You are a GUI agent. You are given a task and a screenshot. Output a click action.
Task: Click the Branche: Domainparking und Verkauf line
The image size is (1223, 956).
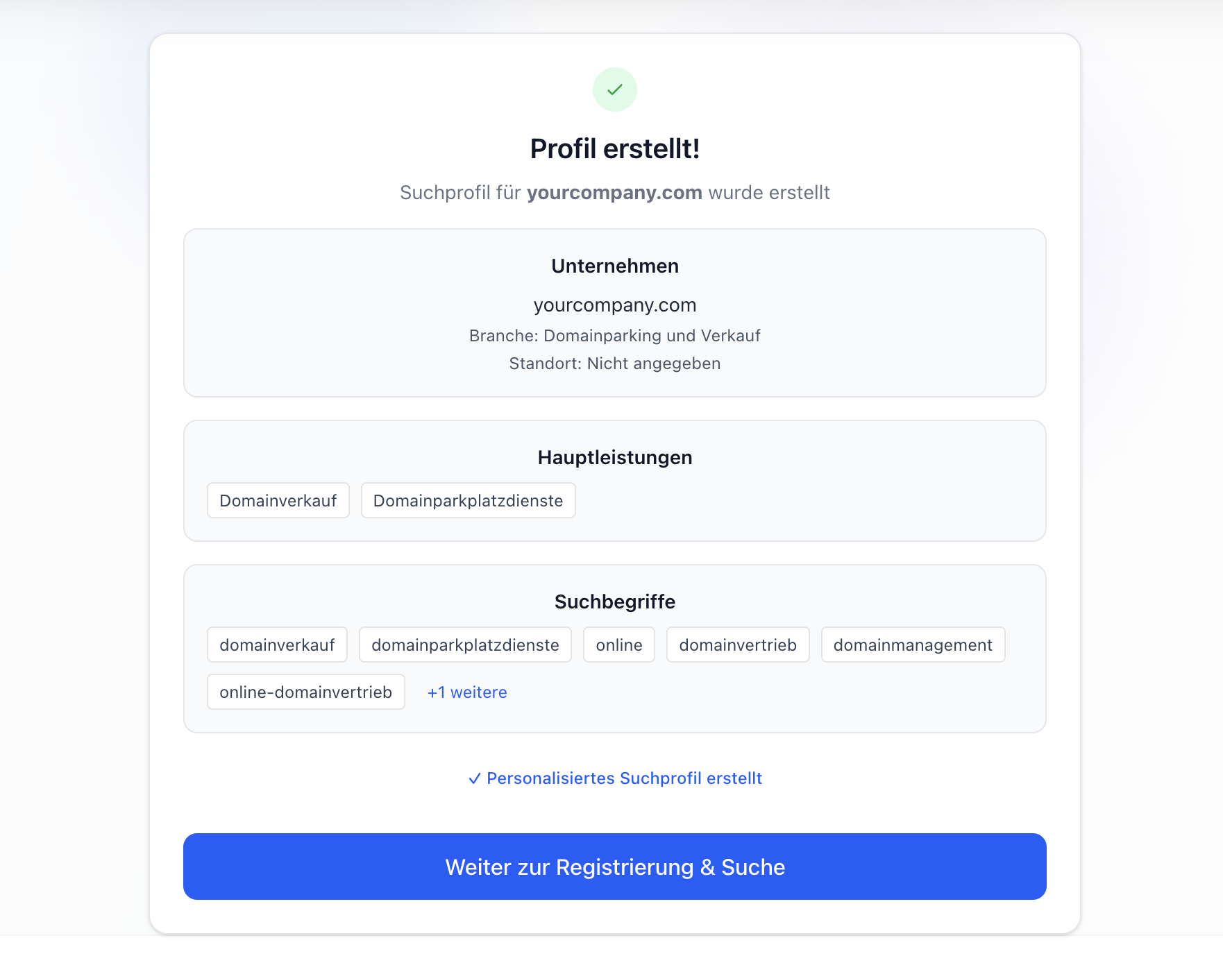(x=614, y=336)
